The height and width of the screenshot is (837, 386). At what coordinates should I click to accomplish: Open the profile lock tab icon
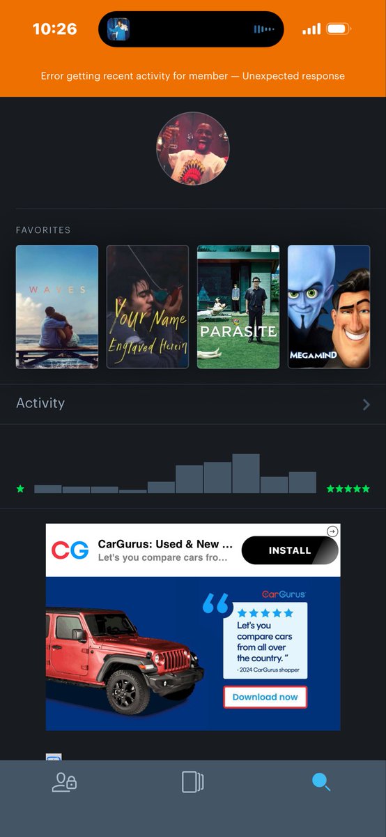point(64,782)
